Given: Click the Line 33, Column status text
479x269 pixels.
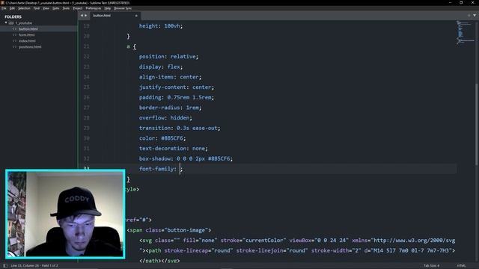Looking at the screenshot, I should click(x=34, y=266).
